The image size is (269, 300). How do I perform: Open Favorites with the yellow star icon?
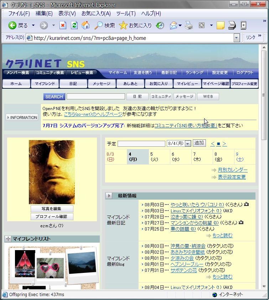coord(123,25)
